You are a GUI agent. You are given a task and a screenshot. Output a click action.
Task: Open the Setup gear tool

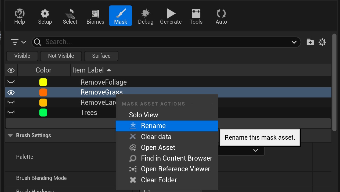(45, 16)
